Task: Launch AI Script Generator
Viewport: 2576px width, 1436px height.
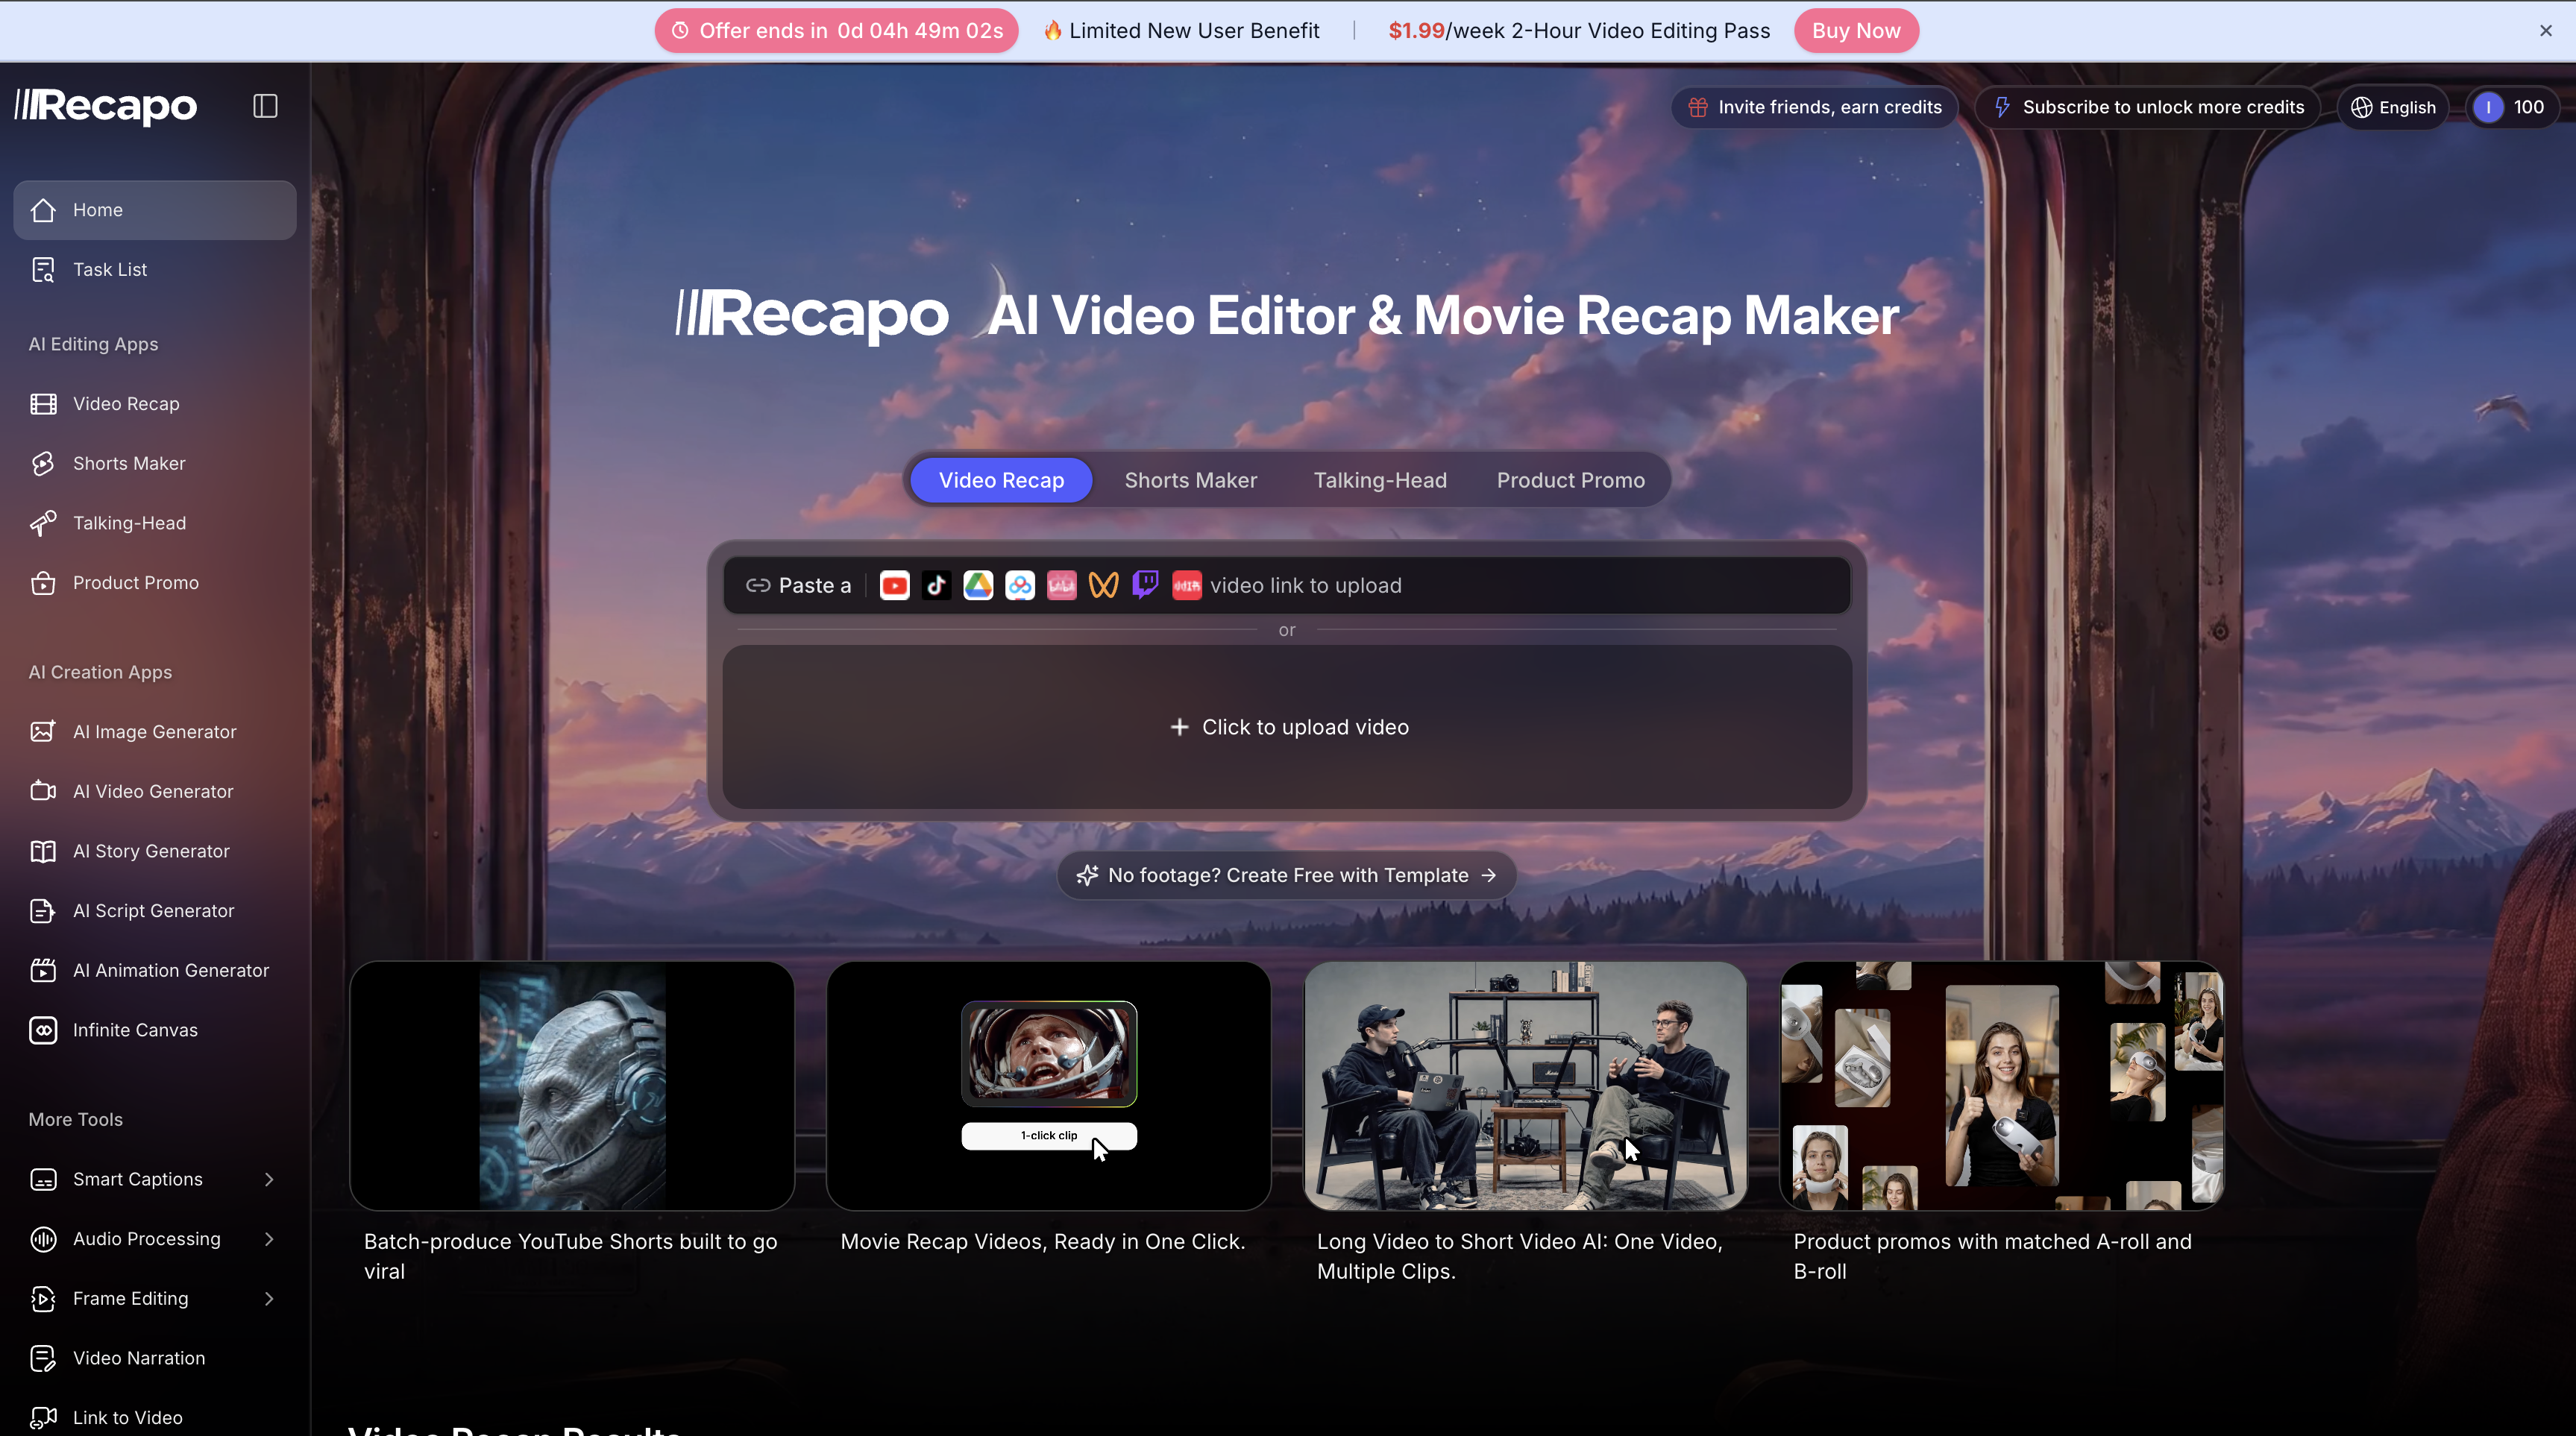Action: 155,911
